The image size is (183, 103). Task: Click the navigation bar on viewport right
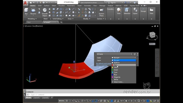157,63
